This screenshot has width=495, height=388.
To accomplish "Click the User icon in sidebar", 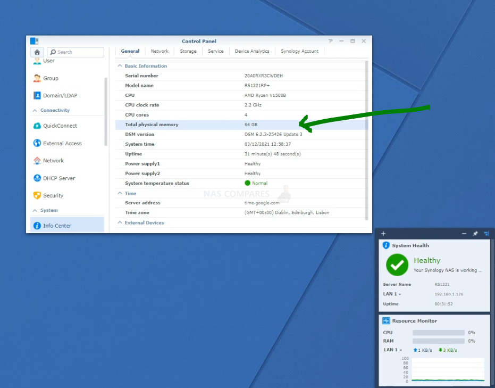I will click(37, 61).
